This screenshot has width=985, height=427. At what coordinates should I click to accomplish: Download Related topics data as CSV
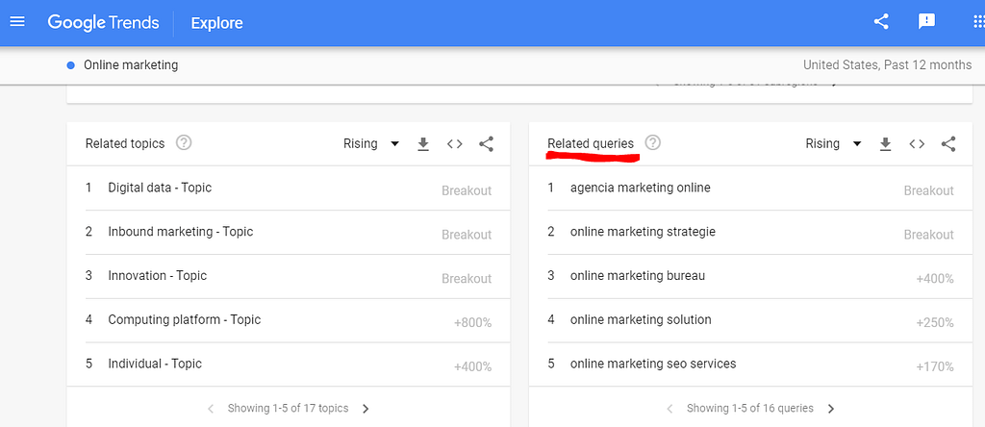[x=423, y=144]
